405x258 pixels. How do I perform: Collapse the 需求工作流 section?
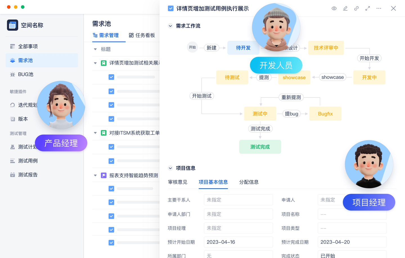[170, 26]
